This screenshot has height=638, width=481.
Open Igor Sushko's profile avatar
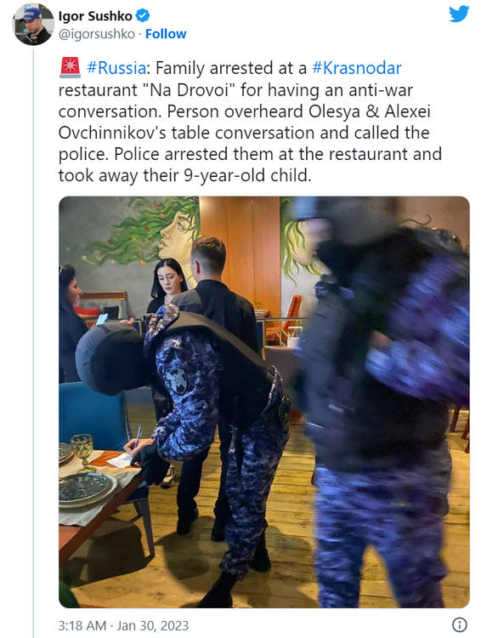click(x=33, y=25)
